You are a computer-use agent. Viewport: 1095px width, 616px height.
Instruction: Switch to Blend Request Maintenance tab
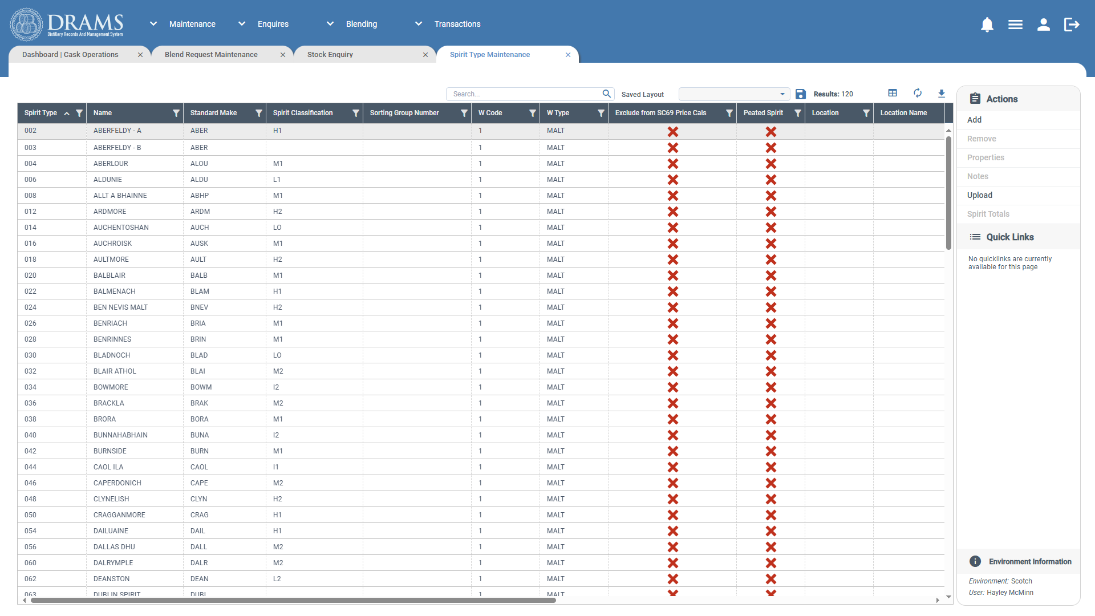click(211, 55)
